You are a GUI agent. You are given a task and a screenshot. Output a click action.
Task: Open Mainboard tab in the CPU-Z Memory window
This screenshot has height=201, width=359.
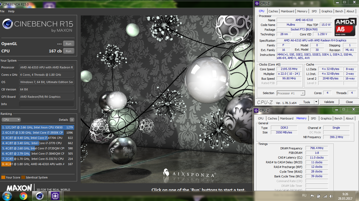(287, 118)
